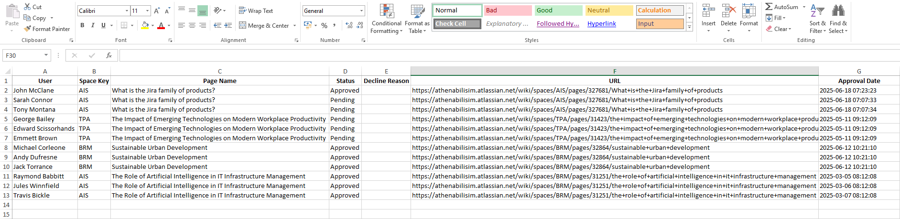Click the Clear button

point(778,29)
